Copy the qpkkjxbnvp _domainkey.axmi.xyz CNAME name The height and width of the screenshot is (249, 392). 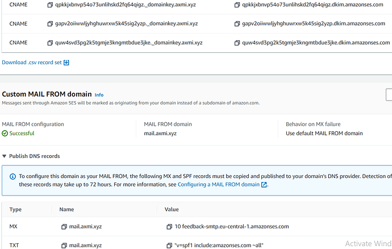tap(50, 5)
